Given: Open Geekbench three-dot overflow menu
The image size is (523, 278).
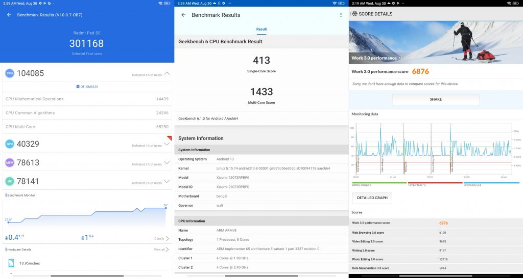Looking at the screenshot, I should coord(341,15).
